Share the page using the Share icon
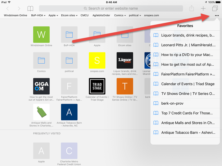The image size is (222, 166). click(x=191, y=9)
